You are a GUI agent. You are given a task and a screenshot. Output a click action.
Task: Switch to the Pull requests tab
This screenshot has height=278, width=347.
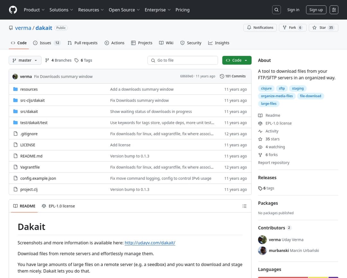[83, 43]
